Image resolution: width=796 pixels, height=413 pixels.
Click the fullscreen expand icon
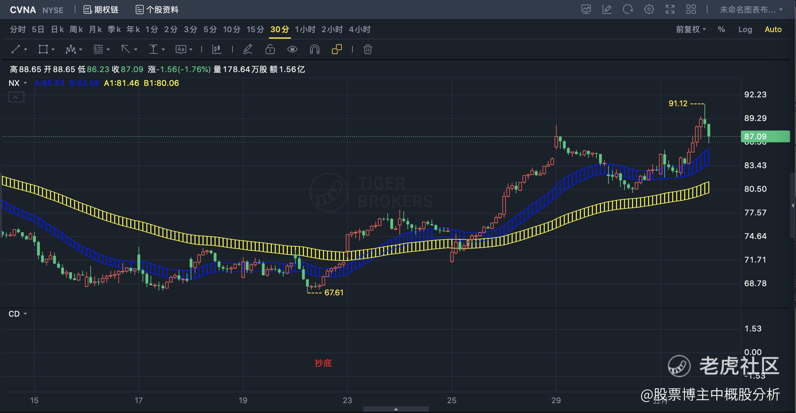click(670, 10)
